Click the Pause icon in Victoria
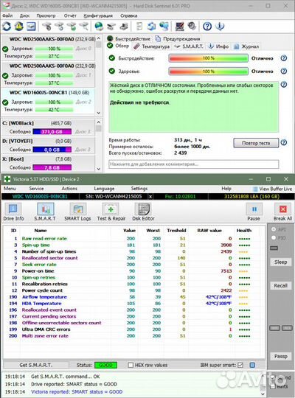Screen dimensions: 295x398 pyautogui.click(x=254, y=212)
